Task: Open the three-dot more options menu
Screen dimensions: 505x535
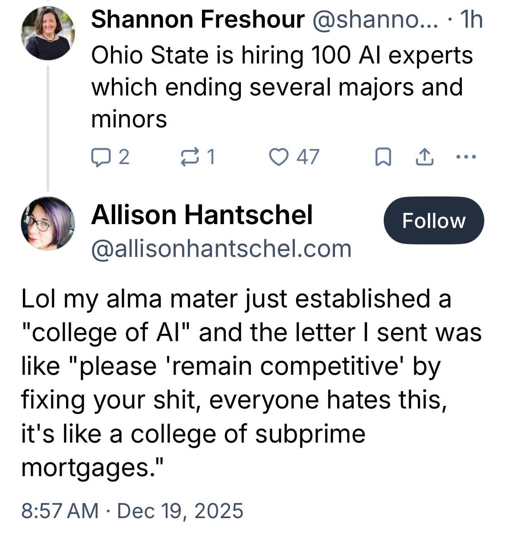Action: (466, 157)
